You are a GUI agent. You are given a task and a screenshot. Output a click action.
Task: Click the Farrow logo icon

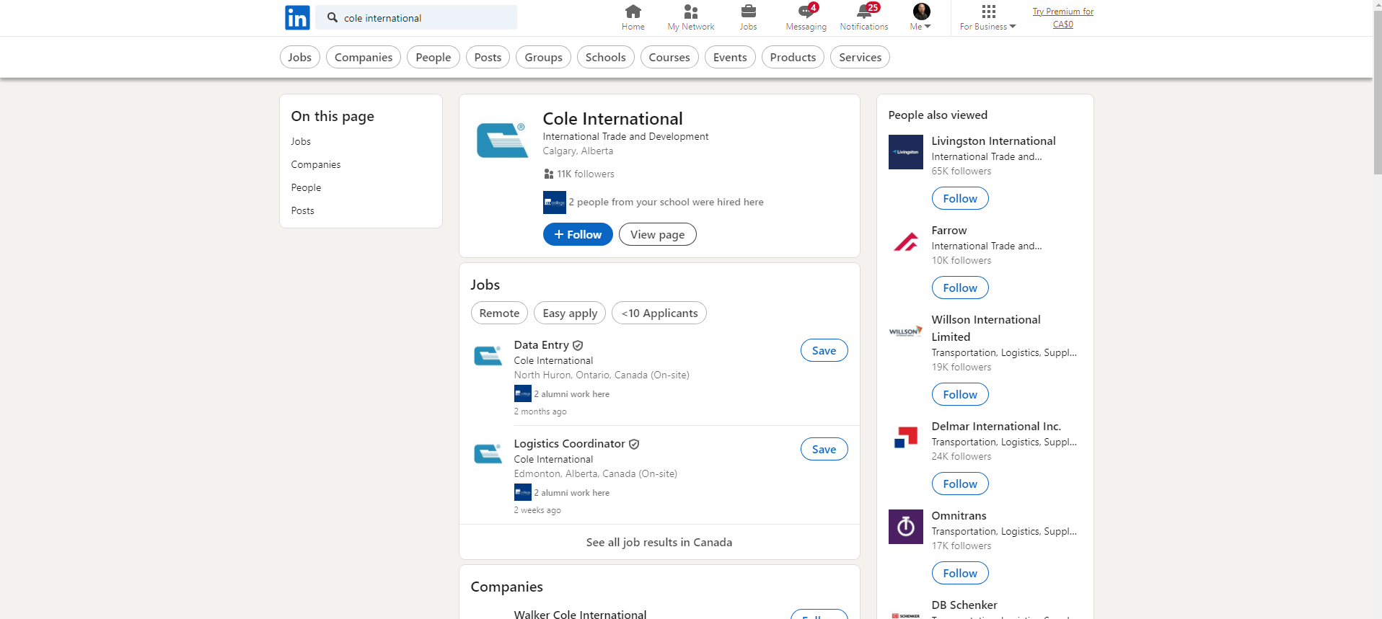coord(905,241)
